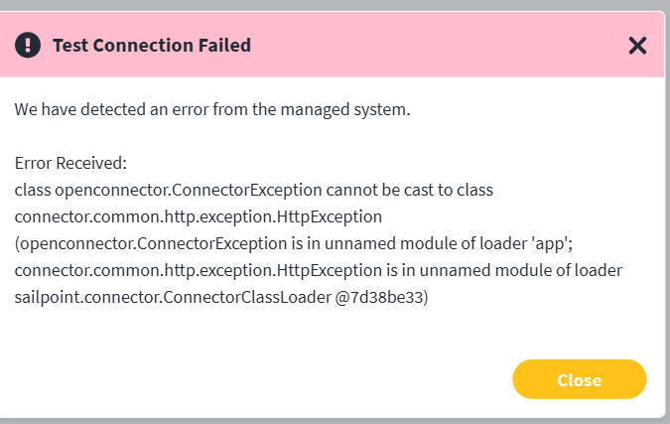
Task: Select the 'We have detected an error' message
Action: click(212, 109)
